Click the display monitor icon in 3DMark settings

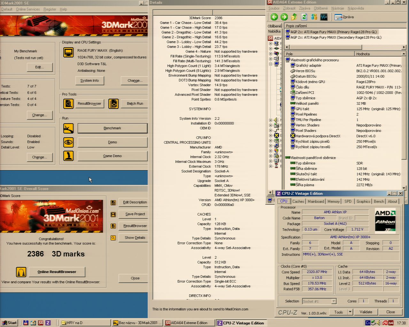coord(68,52)
